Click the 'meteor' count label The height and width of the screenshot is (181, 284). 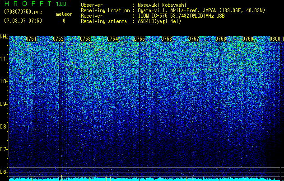[64, 14]
